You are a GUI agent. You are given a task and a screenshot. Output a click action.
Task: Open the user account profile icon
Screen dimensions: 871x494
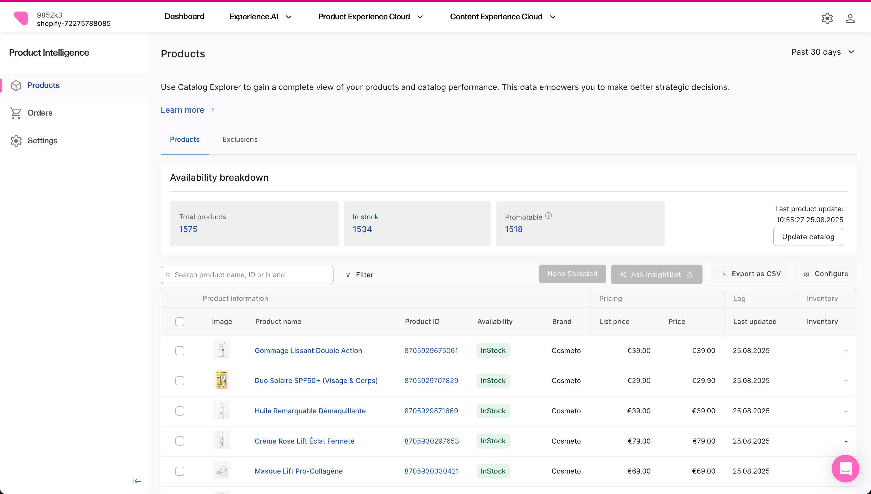(850, 18)
